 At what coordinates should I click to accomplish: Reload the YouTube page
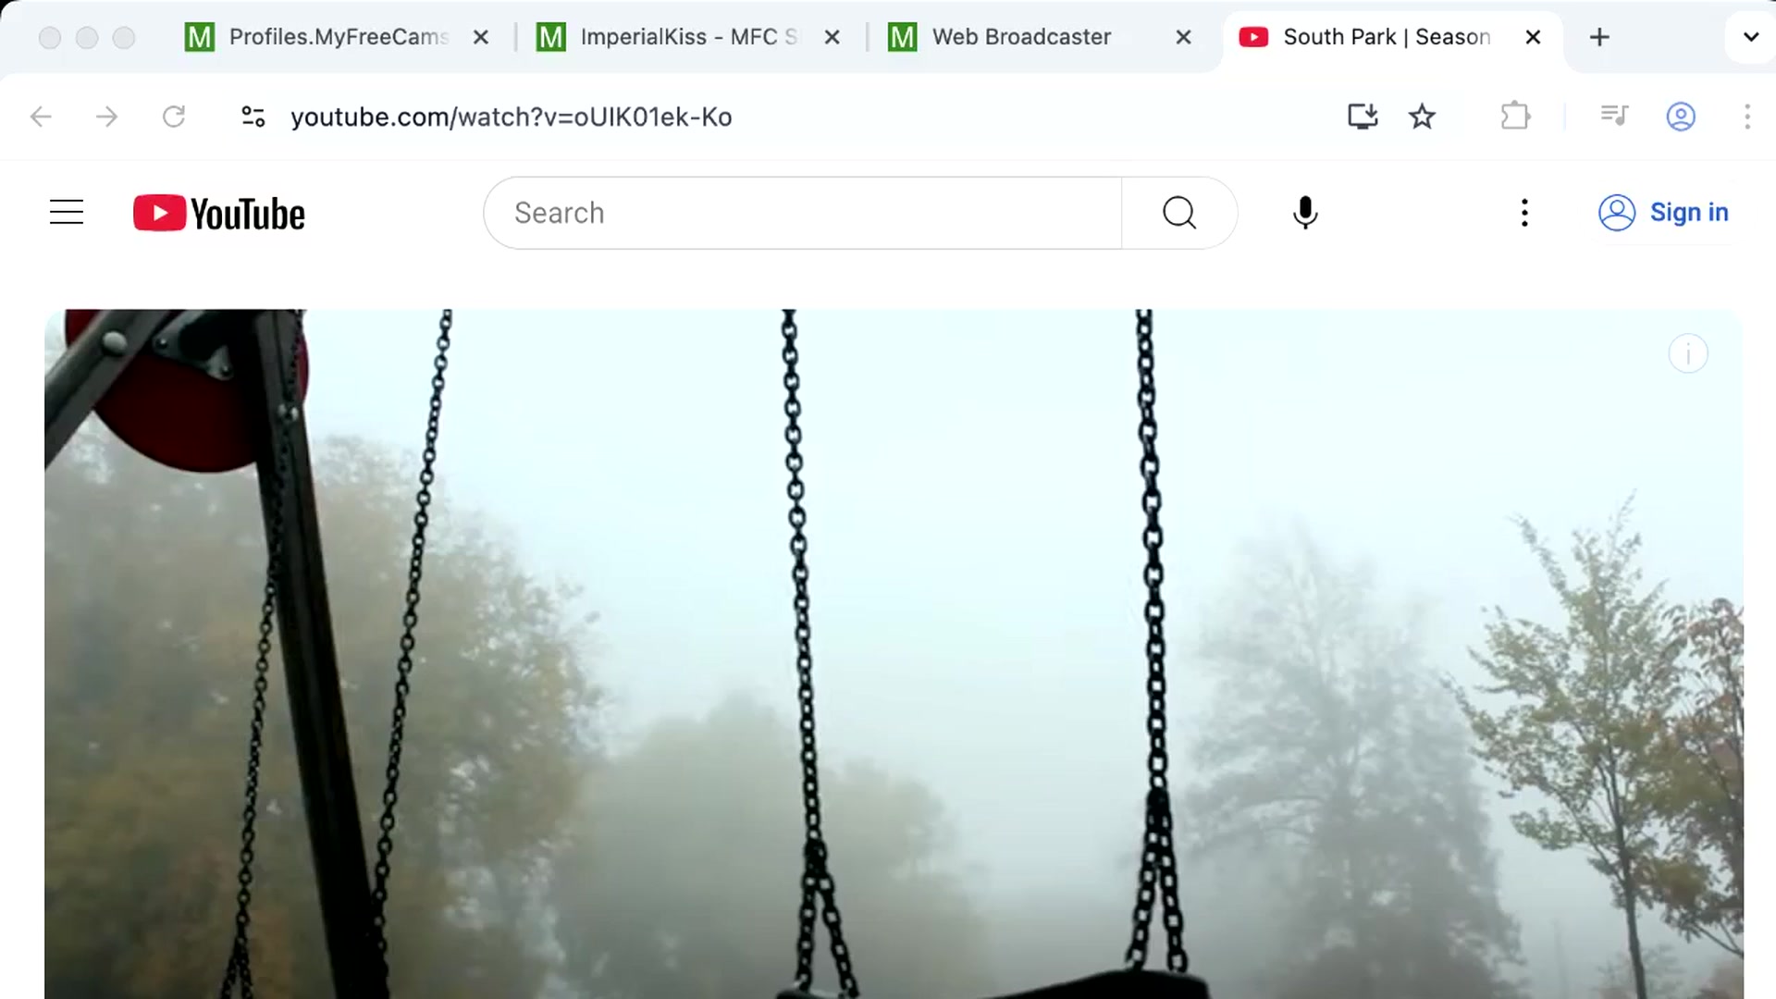pyautogui.click(x=174, y=117)
